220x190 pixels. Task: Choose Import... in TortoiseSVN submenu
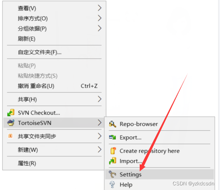tap(159, 161)
